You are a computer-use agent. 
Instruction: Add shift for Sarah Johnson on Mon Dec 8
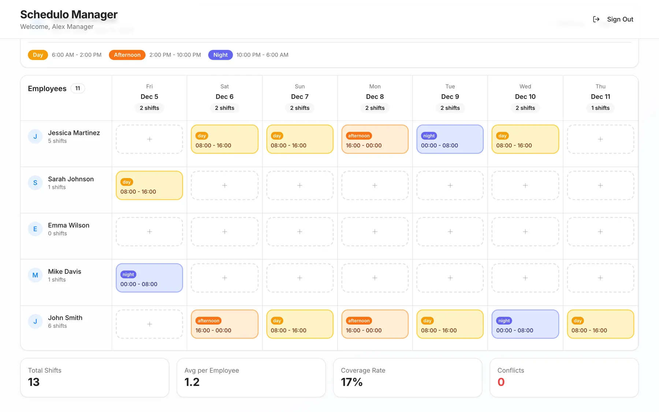[375, 185]
